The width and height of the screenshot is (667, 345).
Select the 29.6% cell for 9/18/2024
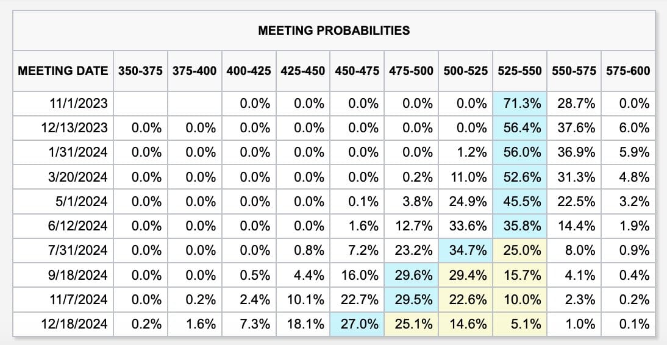tap(411, 276)
